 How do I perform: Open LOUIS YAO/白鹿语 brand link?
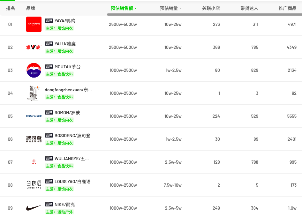click(x=72, y=182)
